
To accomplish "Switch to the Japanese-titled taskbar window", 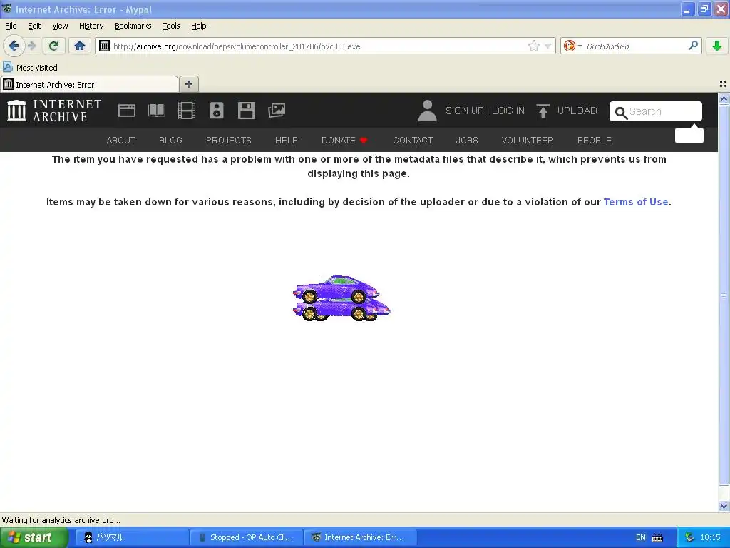I will [x=132, y=537].
